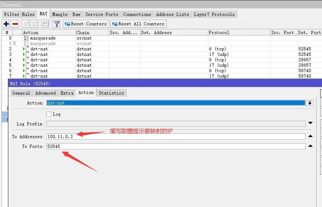Select rule 6 dst-nat row
This screenshot has height=207, width=322.
pos(162,71)
